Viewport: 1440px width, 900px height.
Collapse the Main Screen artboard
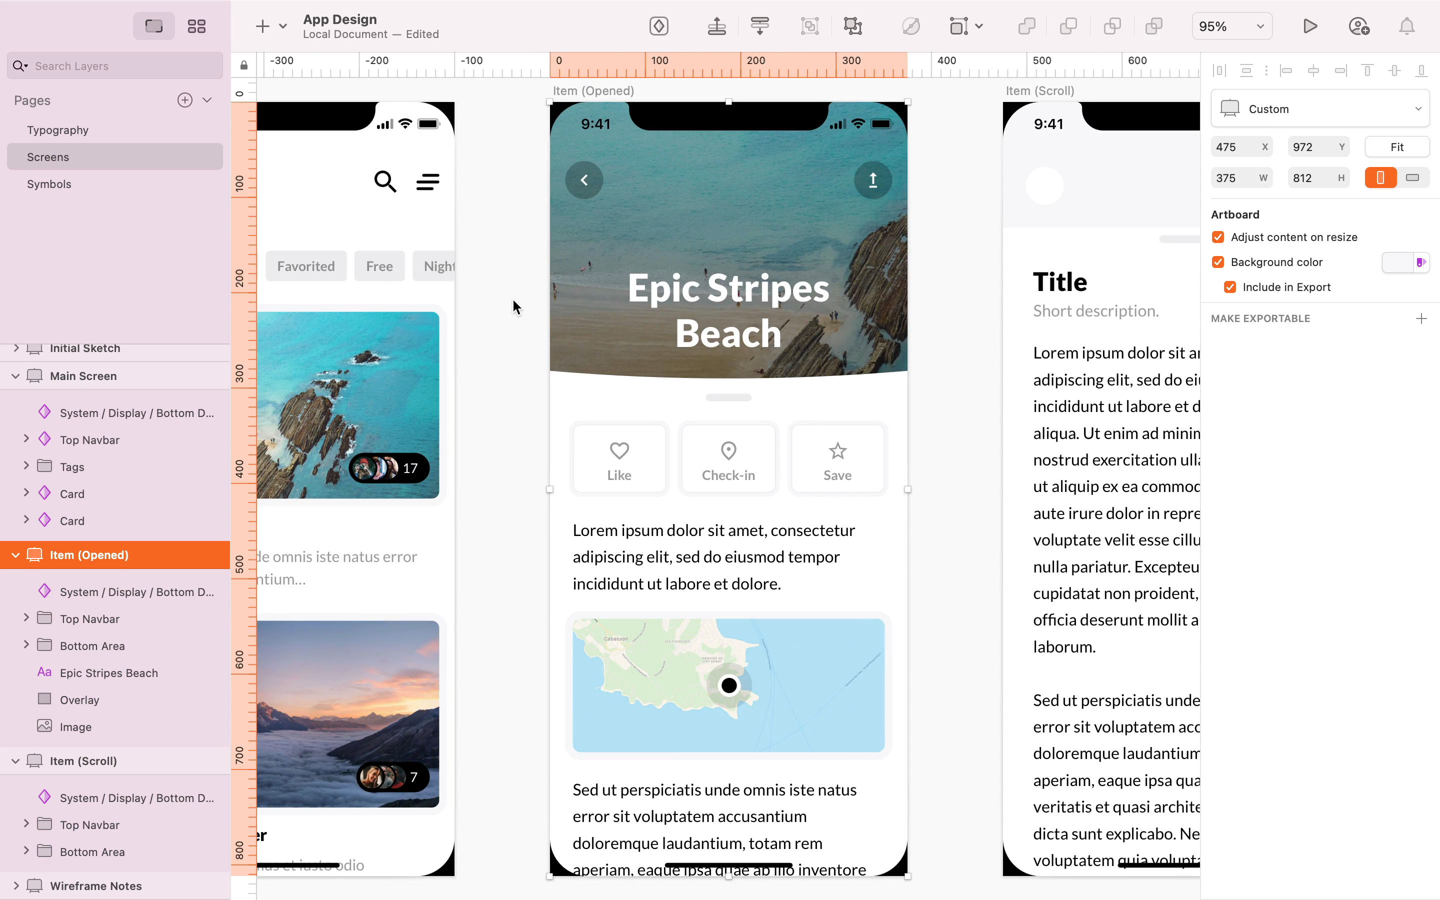point(15,376)
